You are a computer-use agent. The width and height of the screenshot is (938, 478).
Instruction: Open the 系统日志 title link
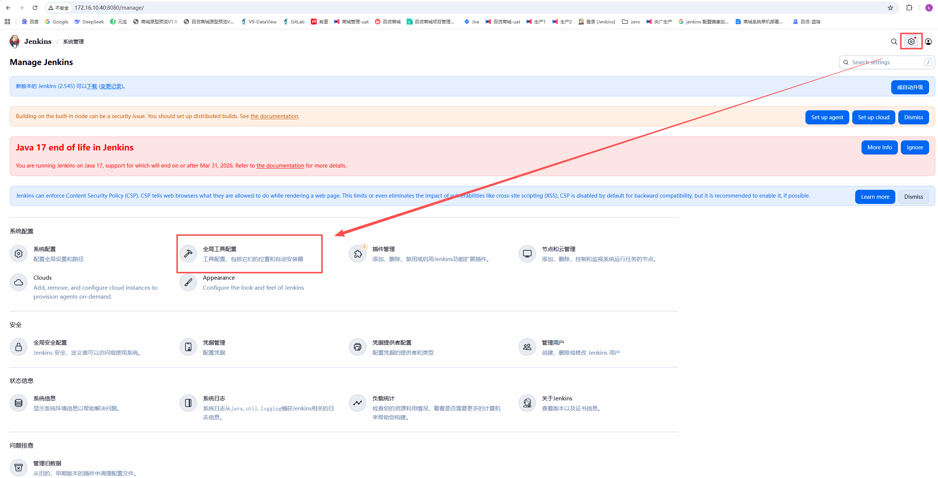pyautogui.click(x=214, y=399)
